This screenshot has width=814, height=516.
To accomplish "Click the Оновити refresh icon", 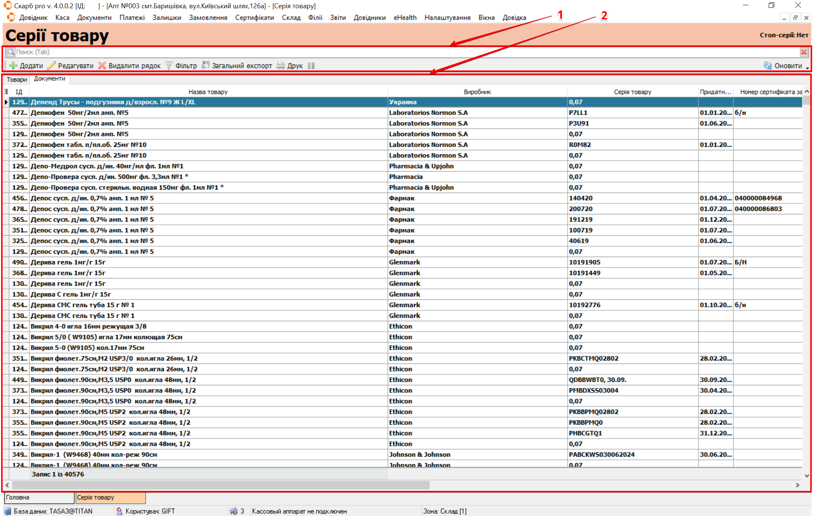I will point(768,66).
